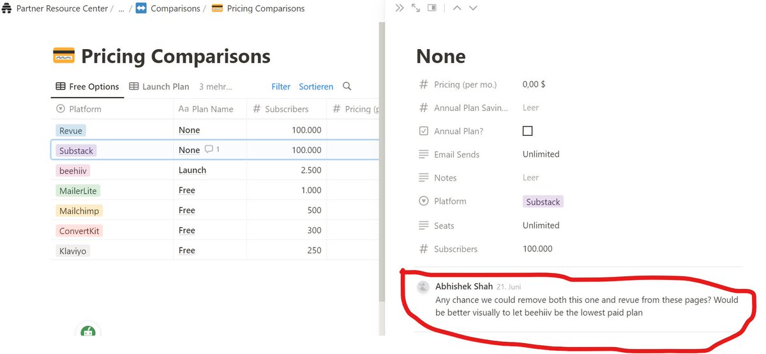Click the 'None' page title

click(440, 56)
